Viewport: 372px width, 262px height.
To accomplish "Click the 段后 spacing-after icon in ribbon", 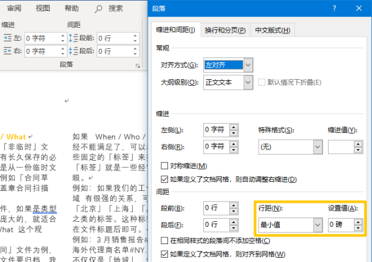I will (x=73, y=51).
